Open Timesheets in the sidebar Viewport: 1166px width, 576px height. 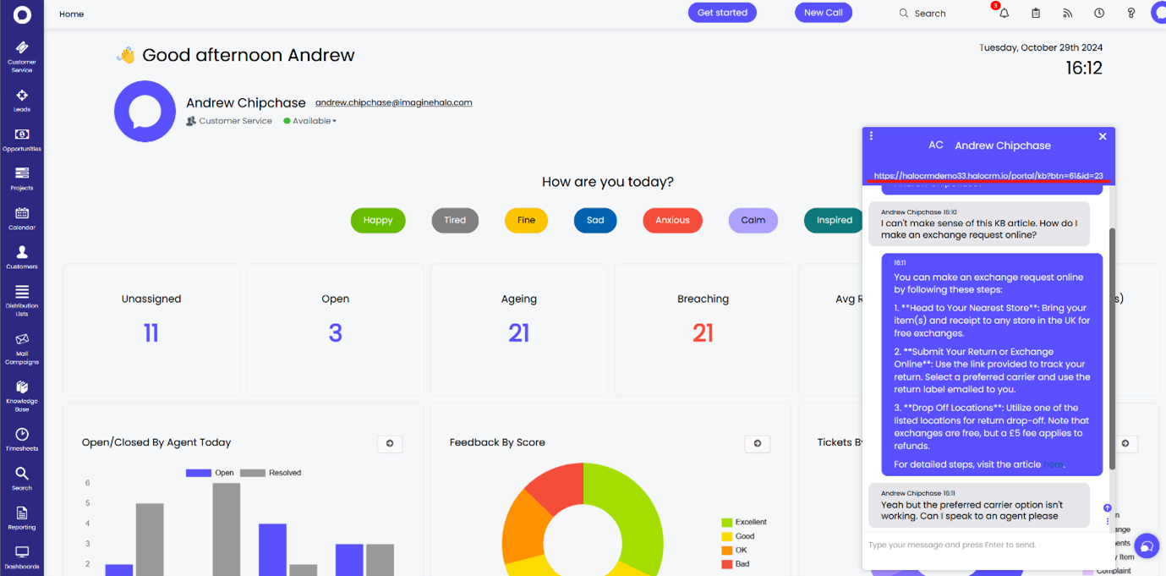click(x=22, y=439)
